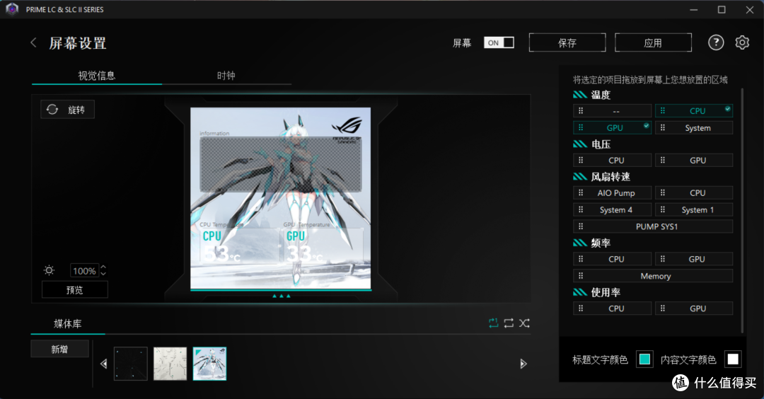
Task: Select the white circuit pattern thumbnail
Action: tap(170, 364)
